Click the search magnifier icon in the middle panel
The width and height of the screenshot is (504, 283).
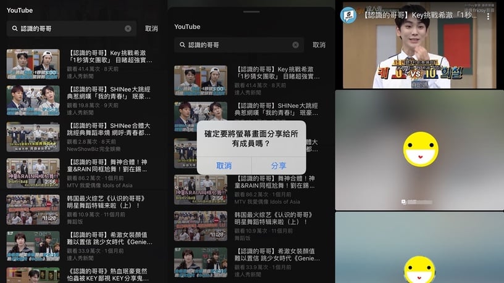pos(182,45)
